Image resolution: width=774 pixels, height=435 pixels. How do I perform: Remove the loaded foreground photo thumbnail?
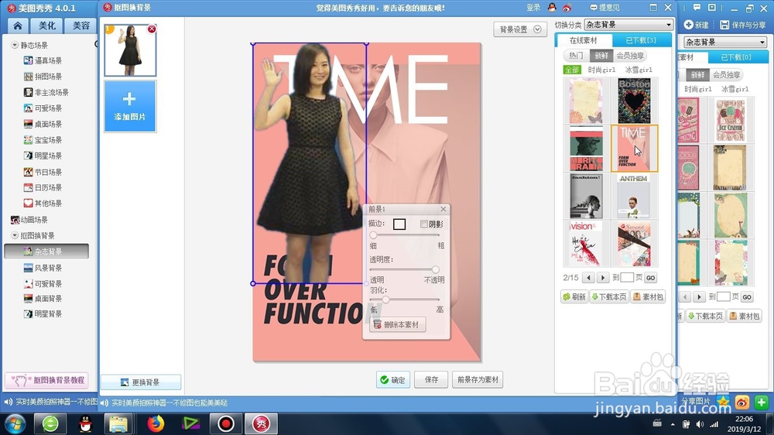pyautogui.click(x=152, y=29)
